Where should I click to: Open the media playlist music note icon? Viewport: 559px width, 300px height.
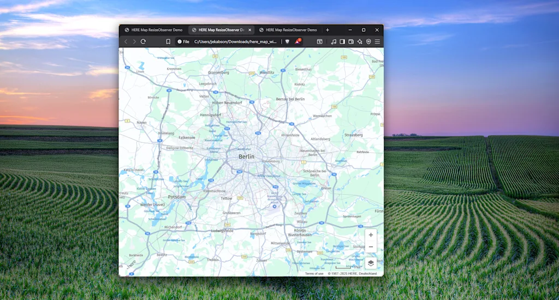[334, 41]
